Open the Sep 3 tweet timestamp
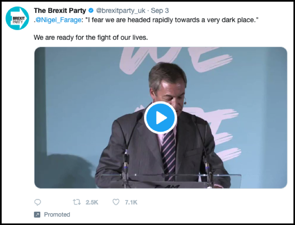 point(160,11)
